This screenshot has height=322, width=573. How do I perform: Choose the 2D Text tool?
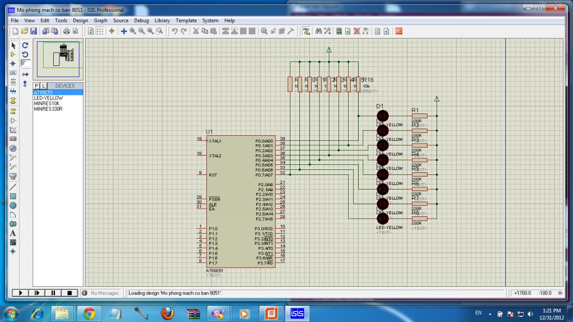[13, 233]
